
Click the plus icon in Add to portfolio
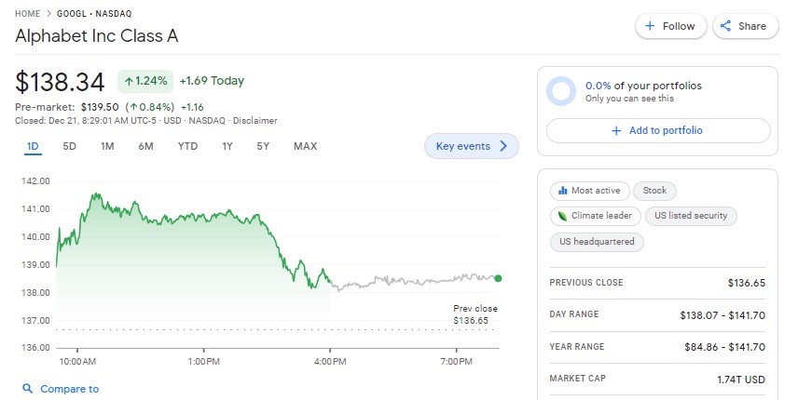(615, 131)
